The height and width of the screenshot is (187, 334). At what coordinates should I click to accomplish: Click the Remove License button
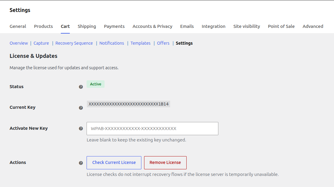[165, 162]
